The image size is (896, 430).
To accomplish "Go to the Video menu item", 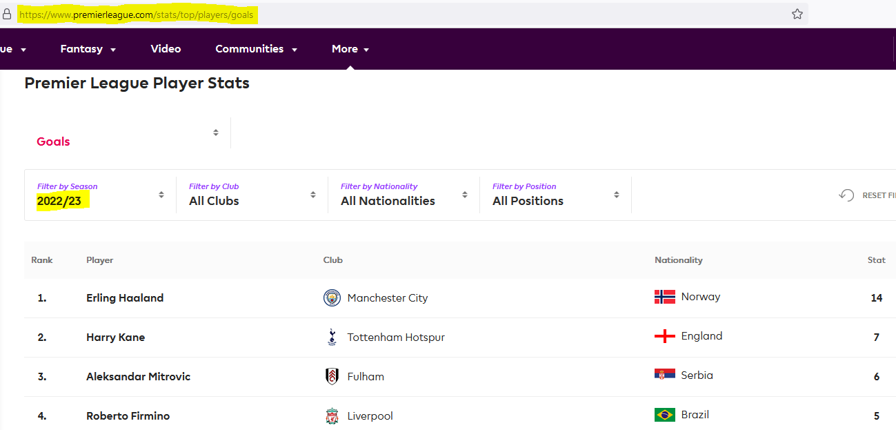I will tap(166, 49).
